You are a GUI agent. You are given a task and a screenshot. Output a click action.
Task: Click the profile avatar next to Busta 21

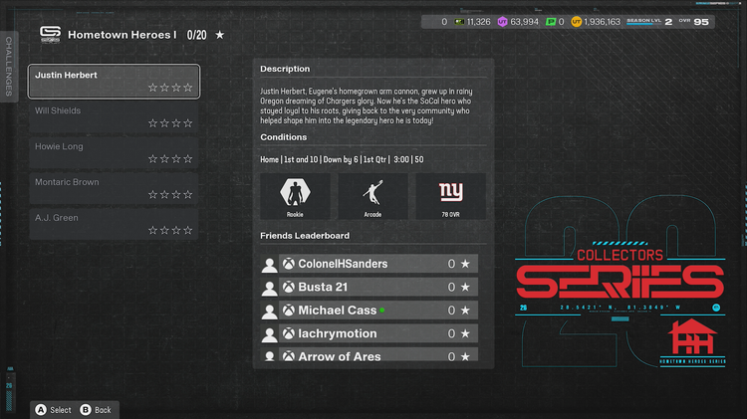[x=269, y=288]
